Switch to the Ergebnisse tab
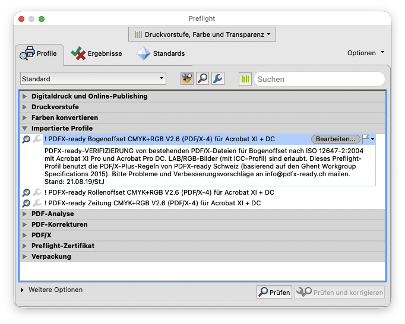The image size is (405, 324). 97,53
